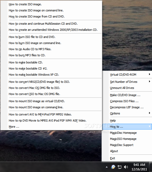Select About from the tray menu
Screen dimensions: 152x172
pos(127,151)
